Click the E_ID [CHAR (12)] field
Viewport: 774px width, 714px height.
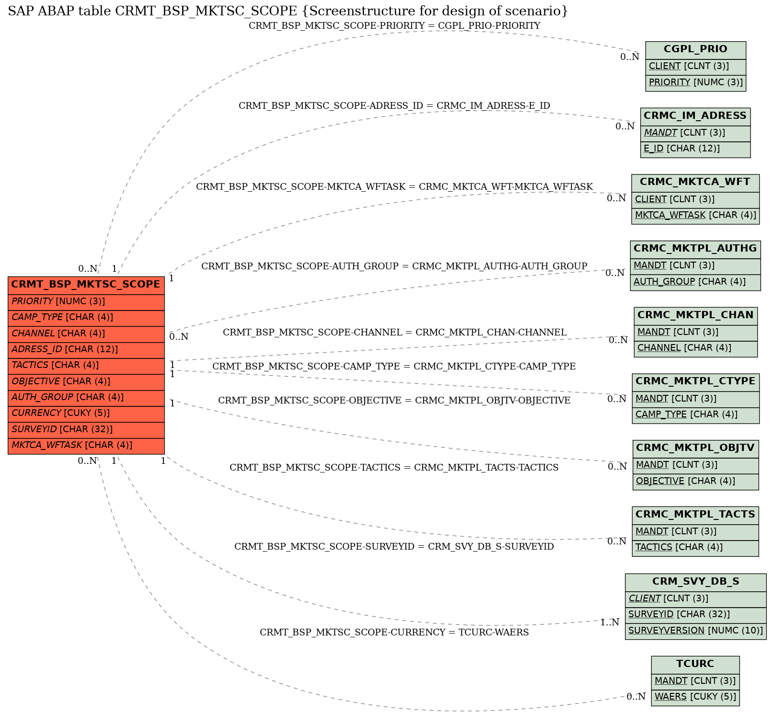pyautogui.click(x=695, y=149)
